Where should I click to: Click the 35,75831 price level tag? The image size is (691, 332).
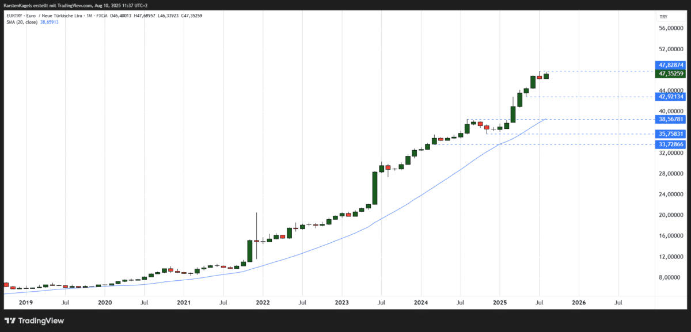tap(671, 133)
